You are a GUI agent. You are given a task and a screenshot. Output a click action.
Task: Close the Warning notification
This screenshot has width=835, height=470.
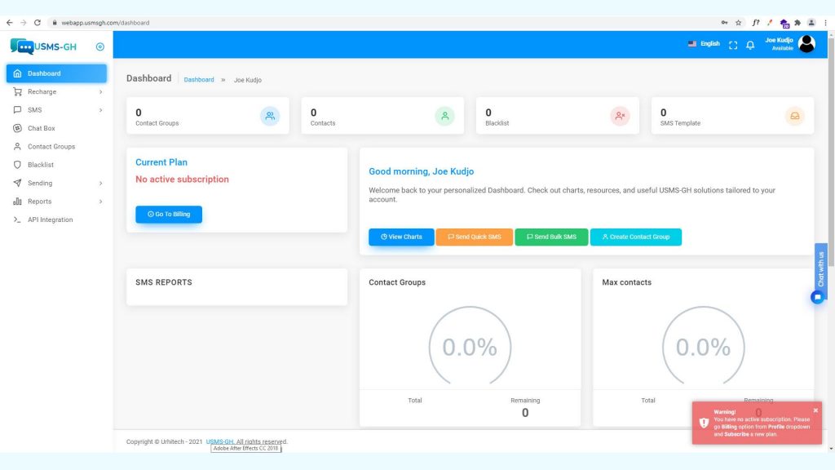coord(815,410)
